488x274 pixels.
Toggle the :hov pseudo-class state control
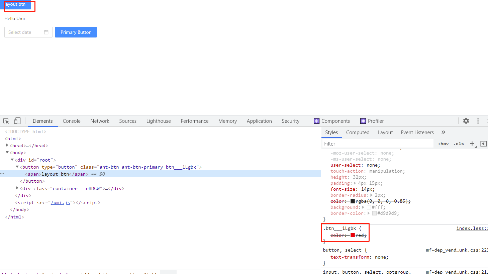[x=443, y=144]
